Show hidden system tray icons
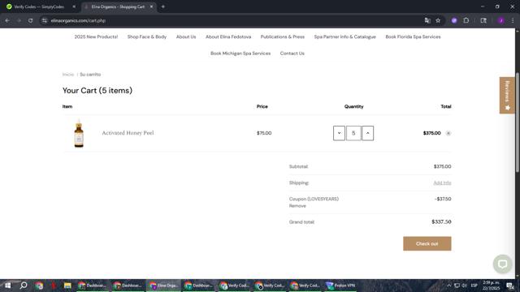This screenshot has width=520, height=292. point(449,286)
